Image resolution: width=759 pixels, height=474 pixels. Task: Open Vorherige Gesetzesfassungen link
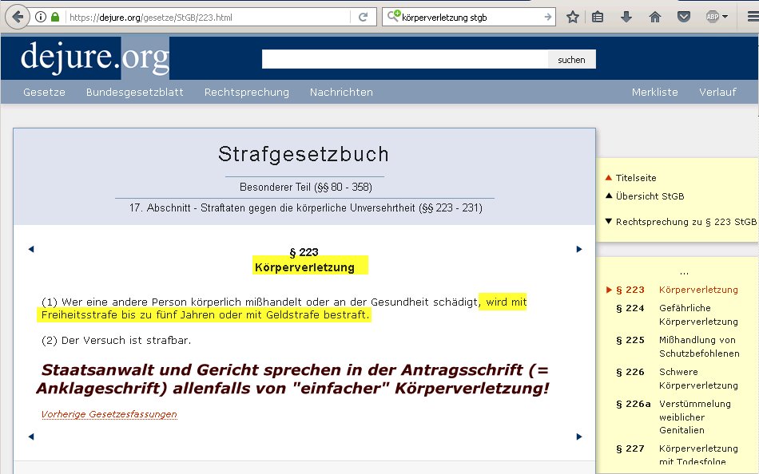[x=109, y=414]
